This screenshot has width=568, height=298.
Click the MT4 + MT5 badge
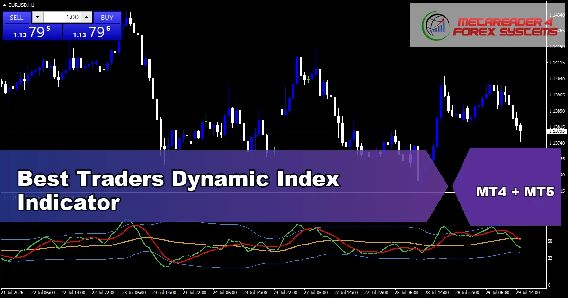tap(515, 192)
